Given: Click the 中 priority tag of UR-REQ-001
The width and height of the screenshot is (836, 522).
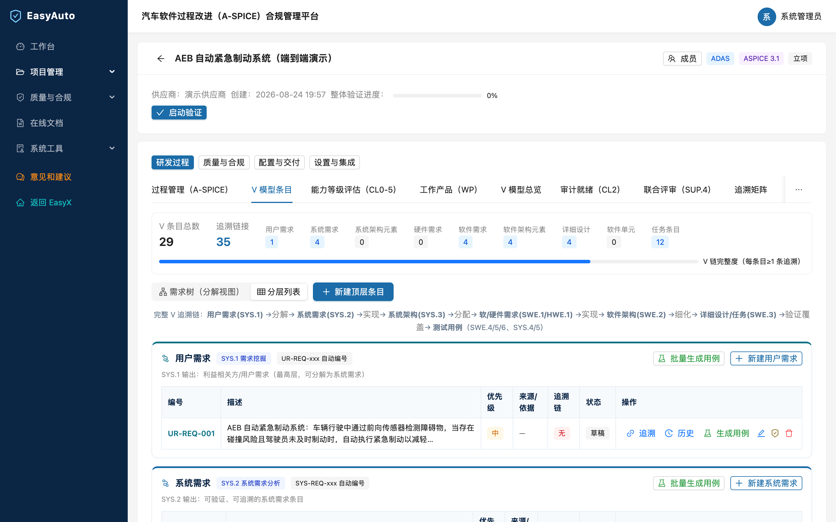Looking at the screenshot, I should (x=496, y=433).
